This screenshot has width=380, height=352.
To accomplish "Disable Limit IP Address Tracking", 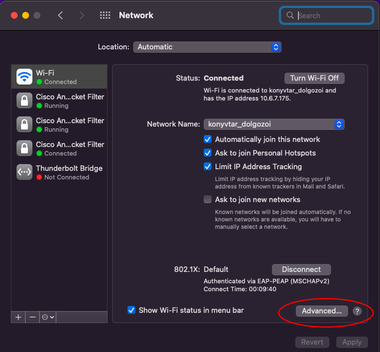I will coord(208,166).
